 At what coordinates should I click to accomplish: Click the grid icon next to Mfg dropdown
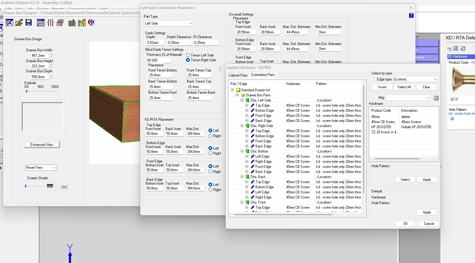click(436, 98)
